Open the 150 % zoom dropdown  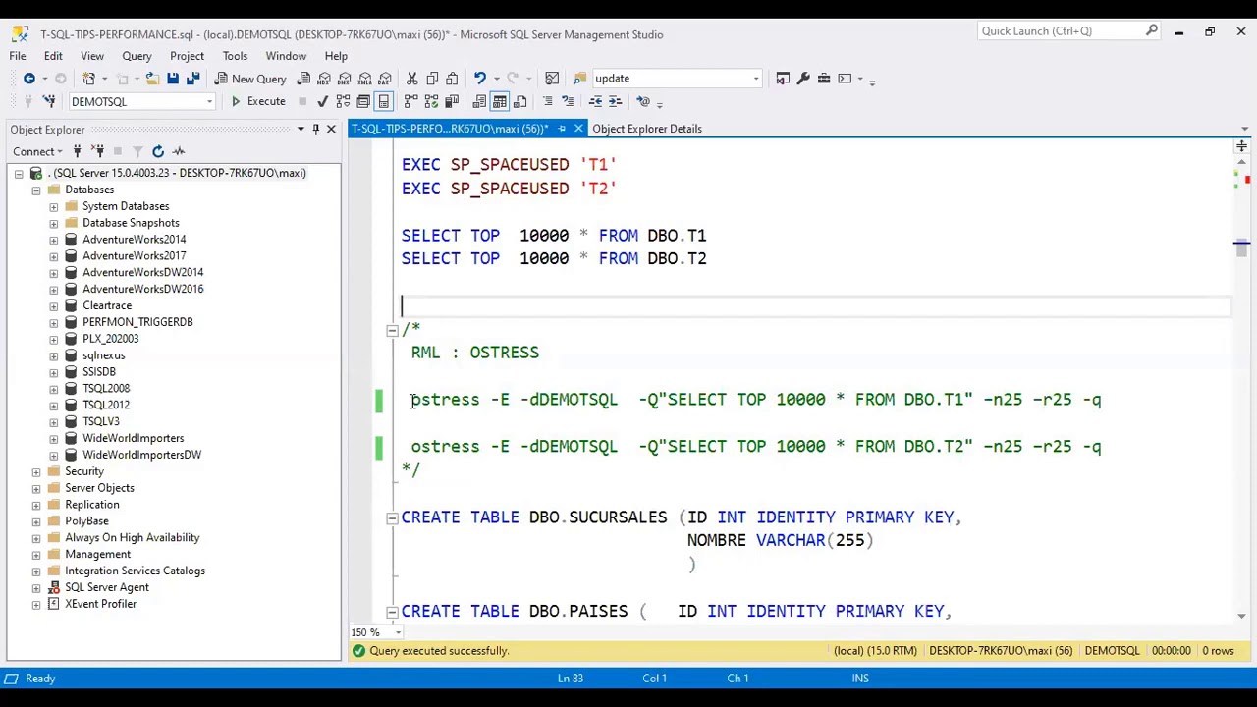398,632
